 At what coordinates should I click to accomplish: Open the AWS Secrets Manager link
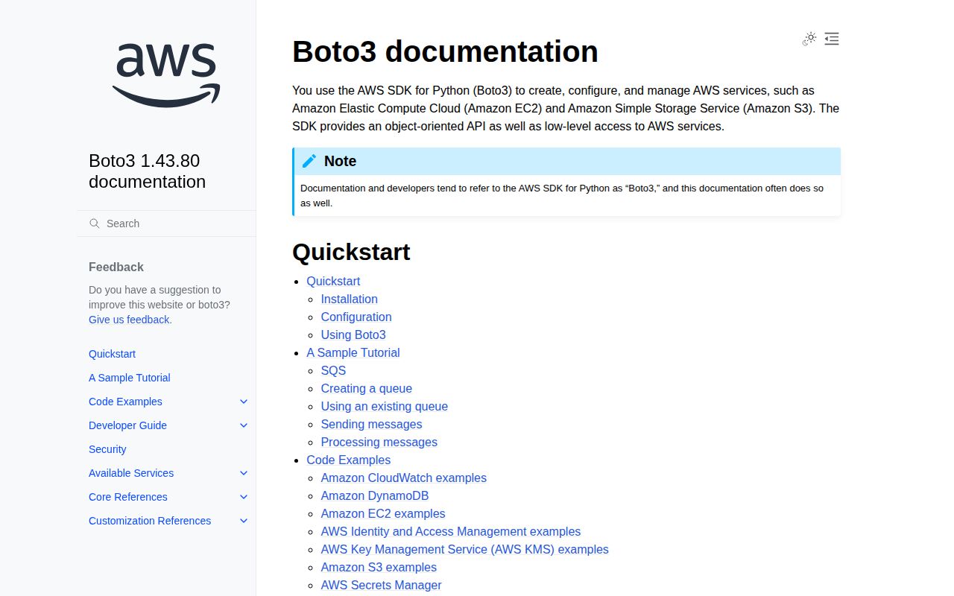pyautogui.click(x=382, y=585)
